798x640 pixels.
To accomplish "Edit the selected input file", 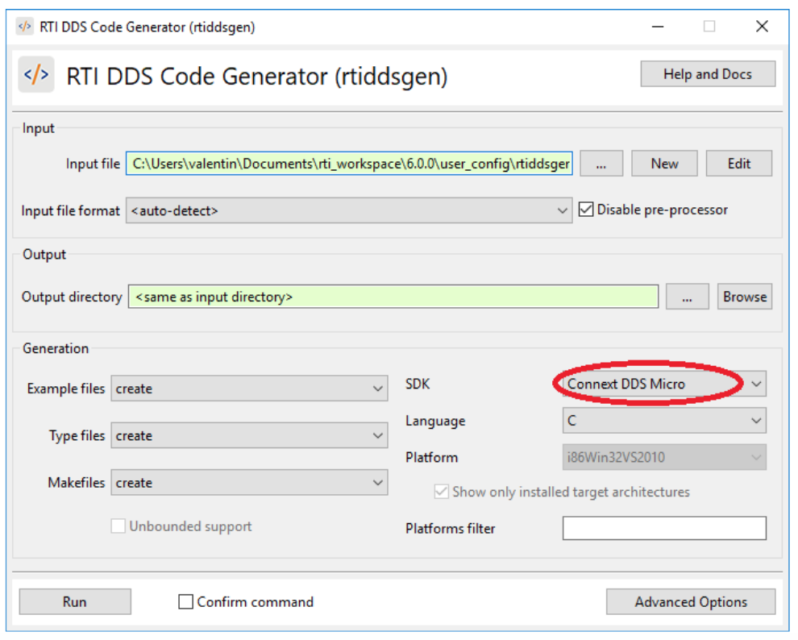I will 738,164.
